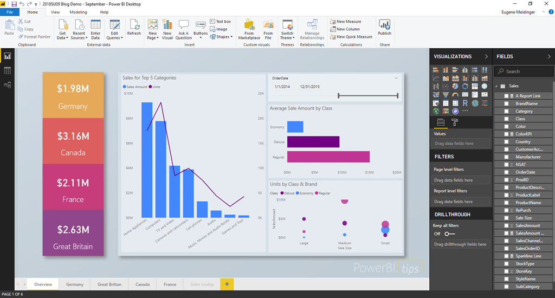Show more visuals via ellipsis
This screenshot has width=555, height=298.
465,111
